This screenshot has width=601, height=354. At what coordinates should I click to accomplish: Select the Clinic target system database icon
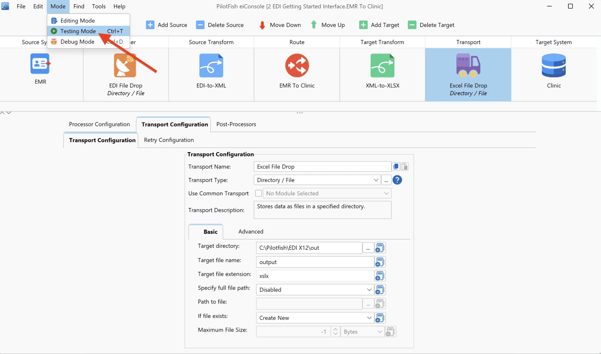click(554, 65)
